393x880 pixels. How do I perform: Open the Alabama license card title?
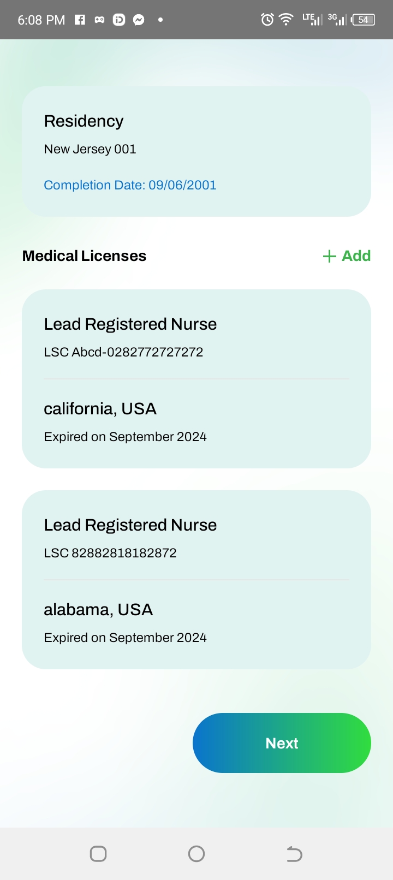(130, 525)
